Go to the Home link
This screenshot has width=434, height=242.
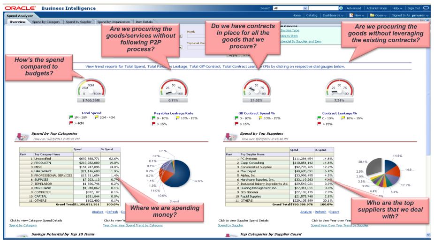(x=297, y=15)
